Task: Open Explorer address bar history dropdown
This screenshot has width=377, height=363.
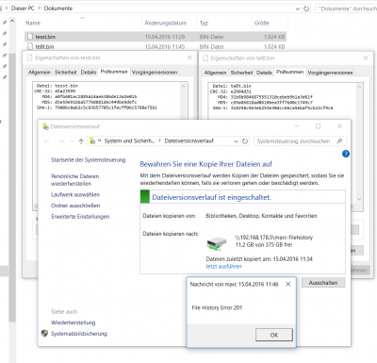Action: click(x=298, y=8)
